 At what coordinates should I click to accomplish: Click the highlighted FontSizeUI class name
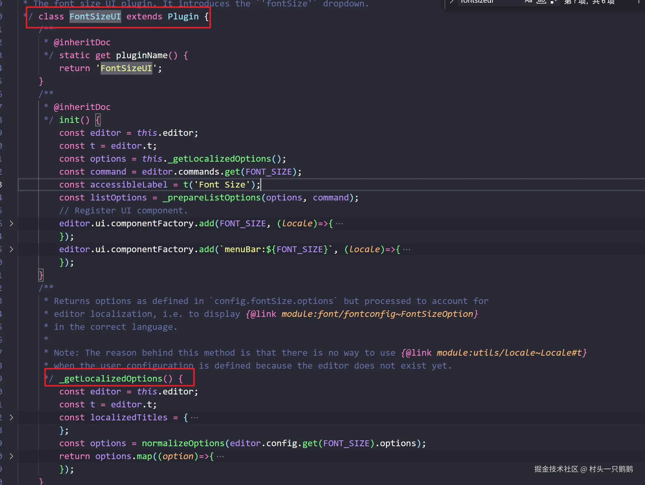click(95, 16)
